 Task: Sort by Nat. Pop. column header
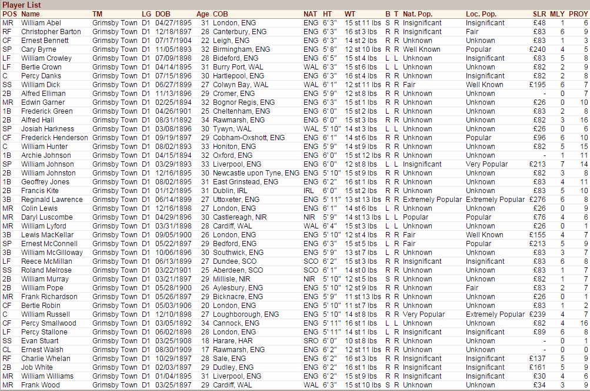(418, 14)
